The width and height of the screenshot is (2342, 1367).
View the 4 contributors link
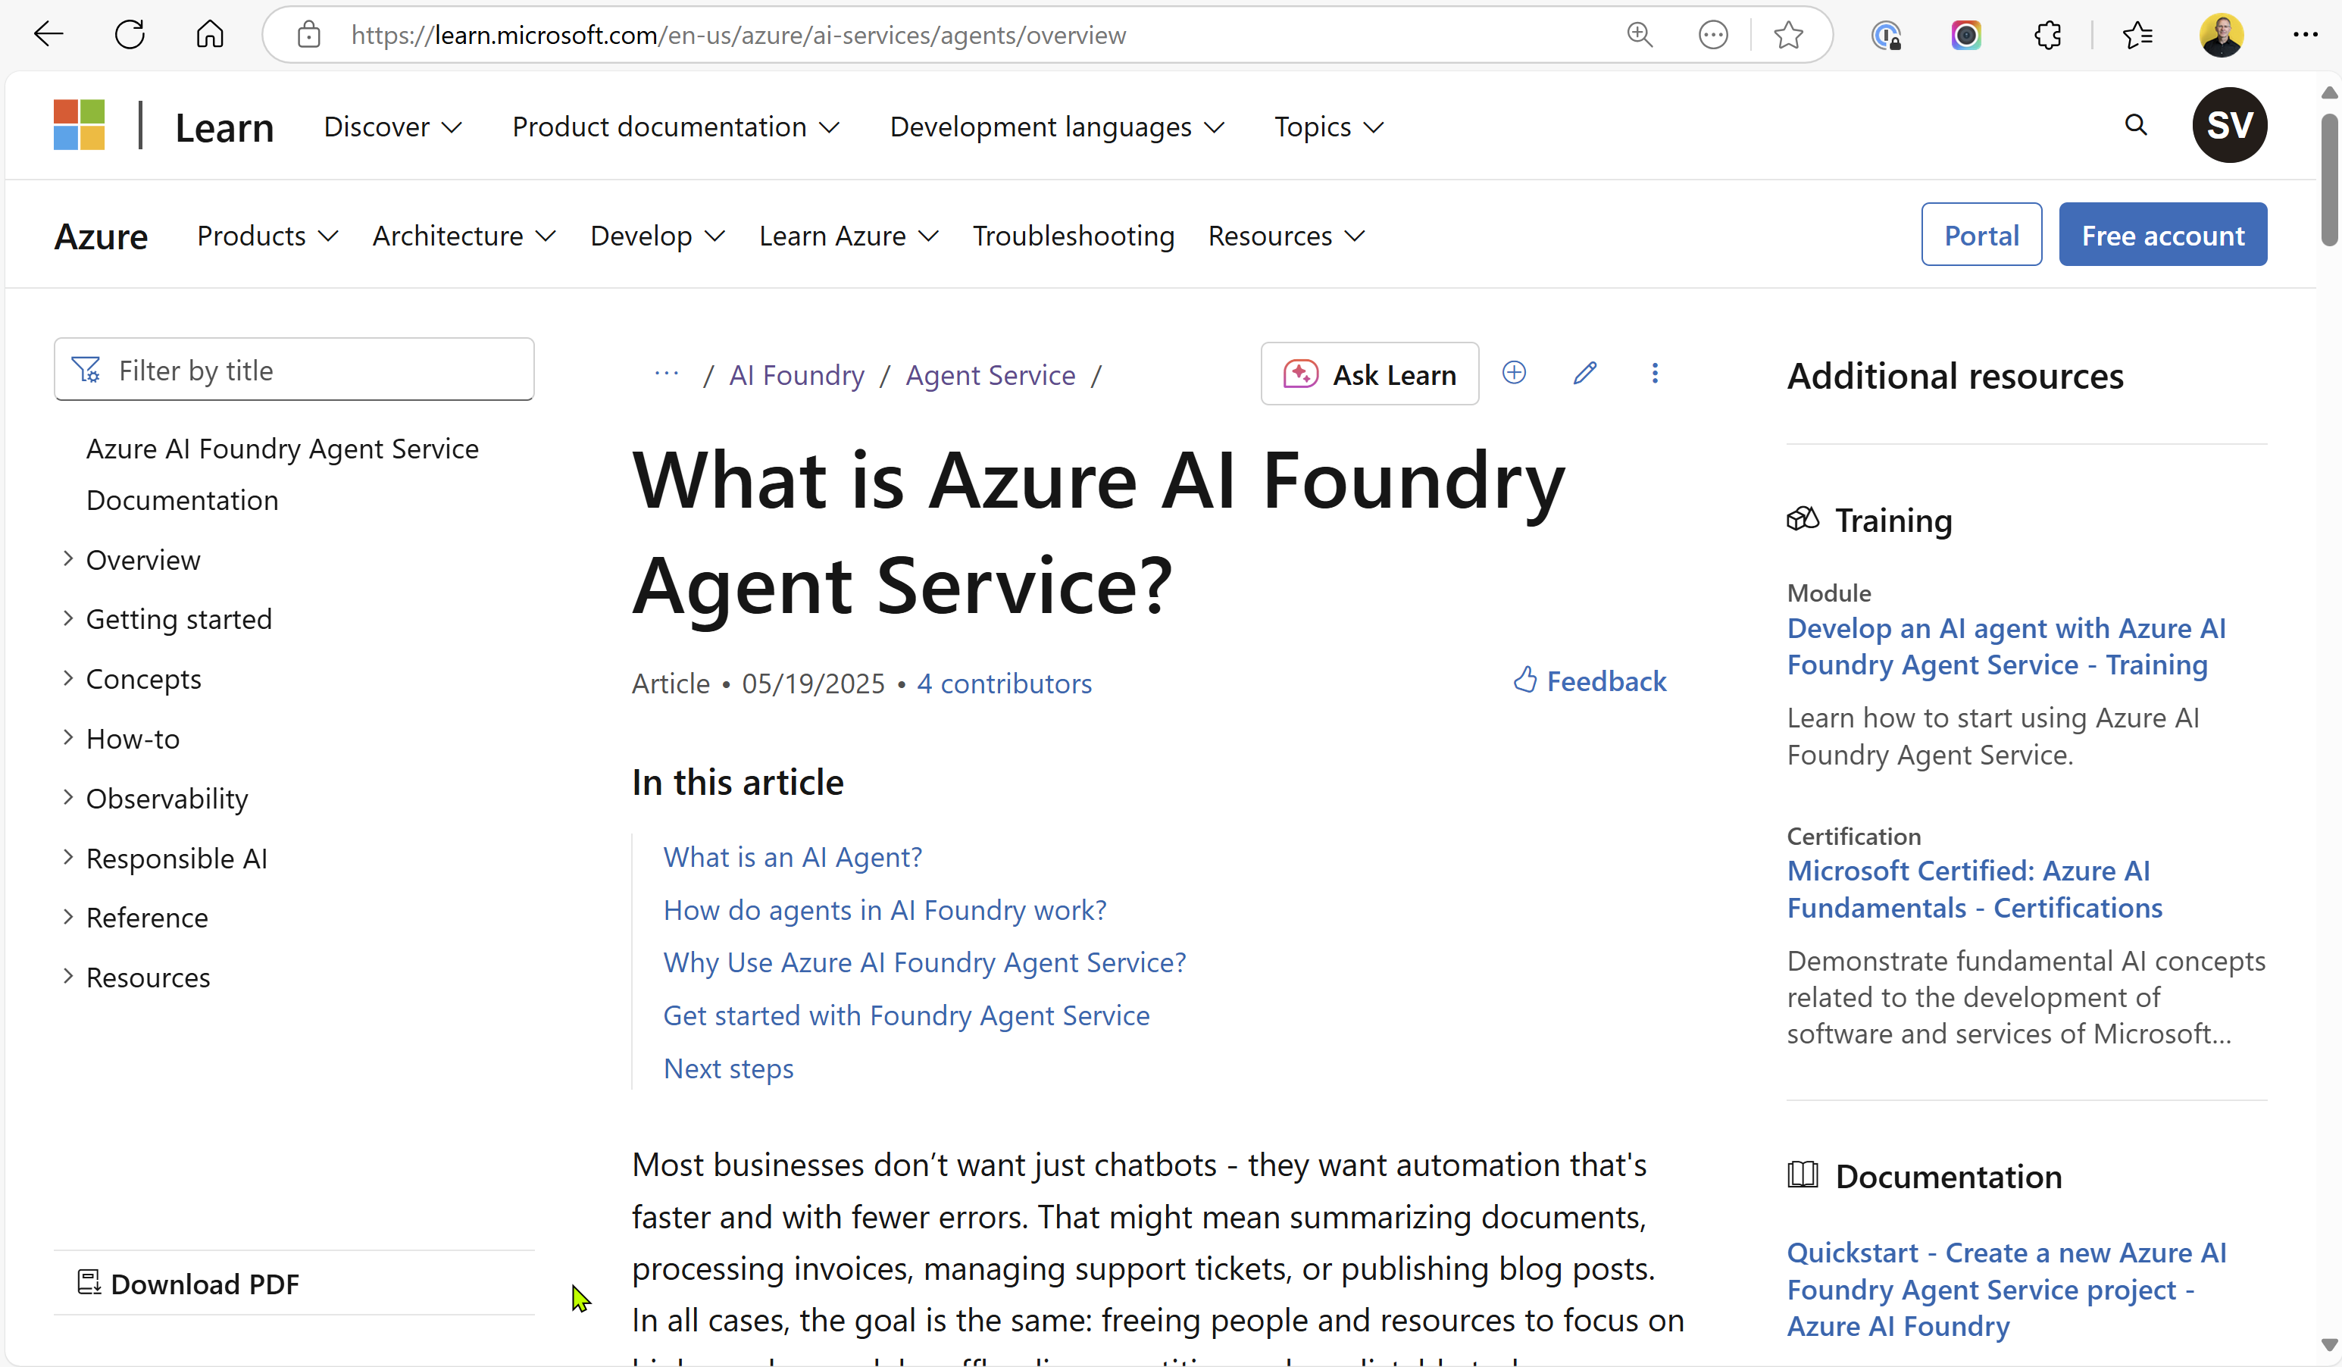(1004, 683)
